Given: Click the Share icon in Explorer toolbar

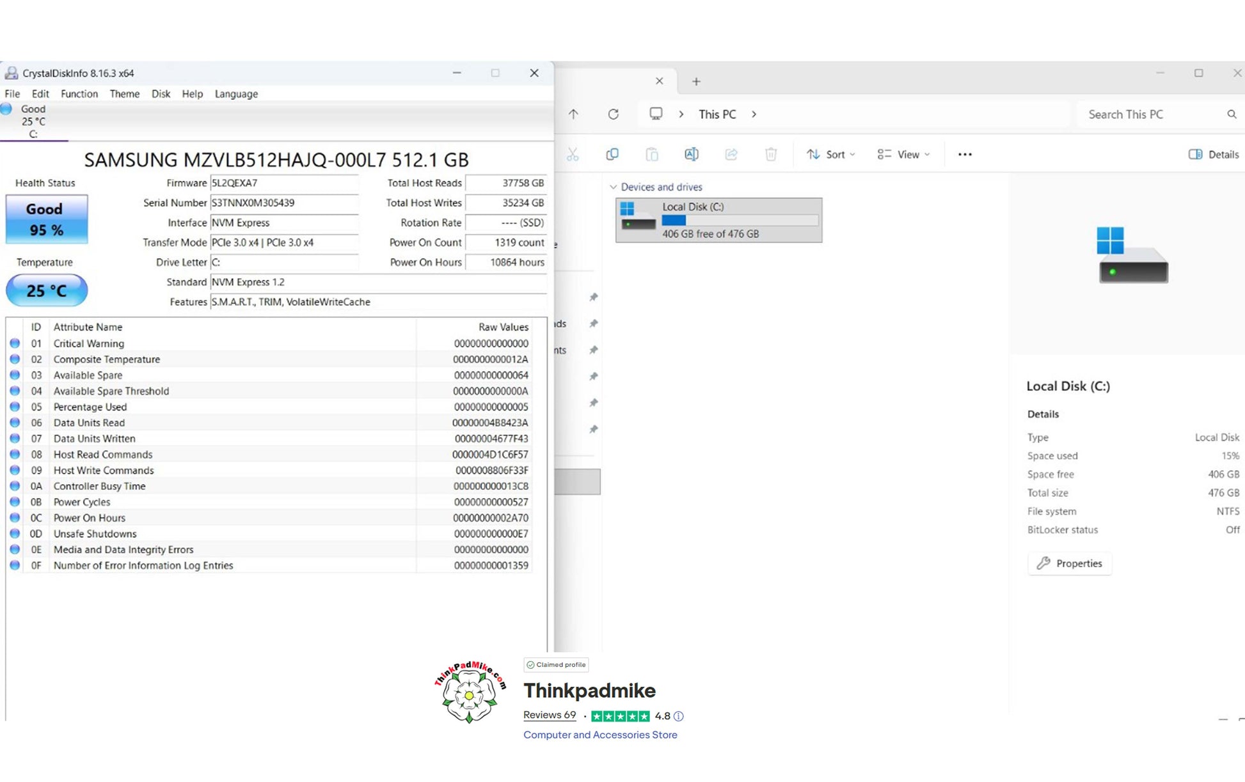Looking at the screenshot, I should [731, 154].
